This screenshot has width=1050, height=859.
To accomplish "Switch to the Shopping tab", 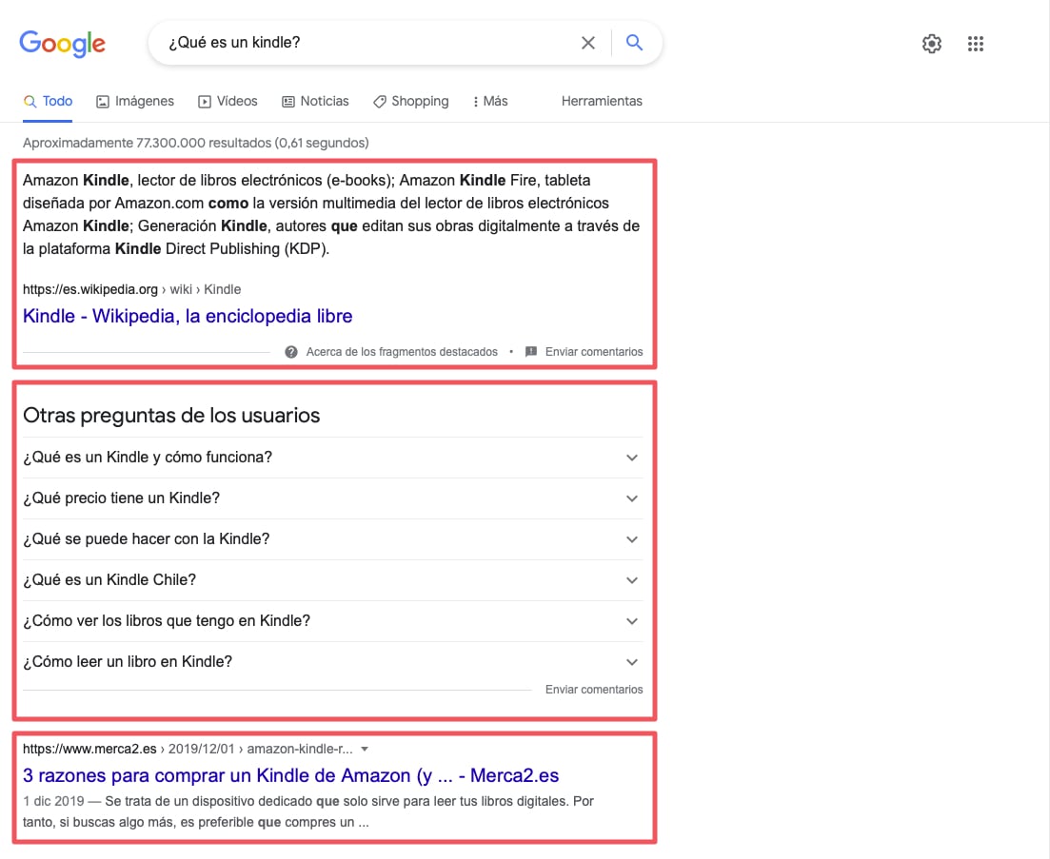I will [x=410, y=101].
